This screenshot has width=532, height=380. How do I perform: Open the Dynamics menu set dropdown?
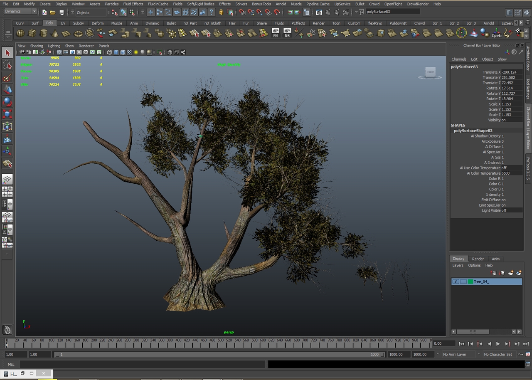click(x=20, y=12)
